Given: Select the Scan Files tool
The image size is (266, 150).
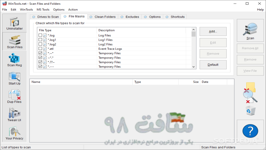Looking at the screenshot, I should click(15, 41).
